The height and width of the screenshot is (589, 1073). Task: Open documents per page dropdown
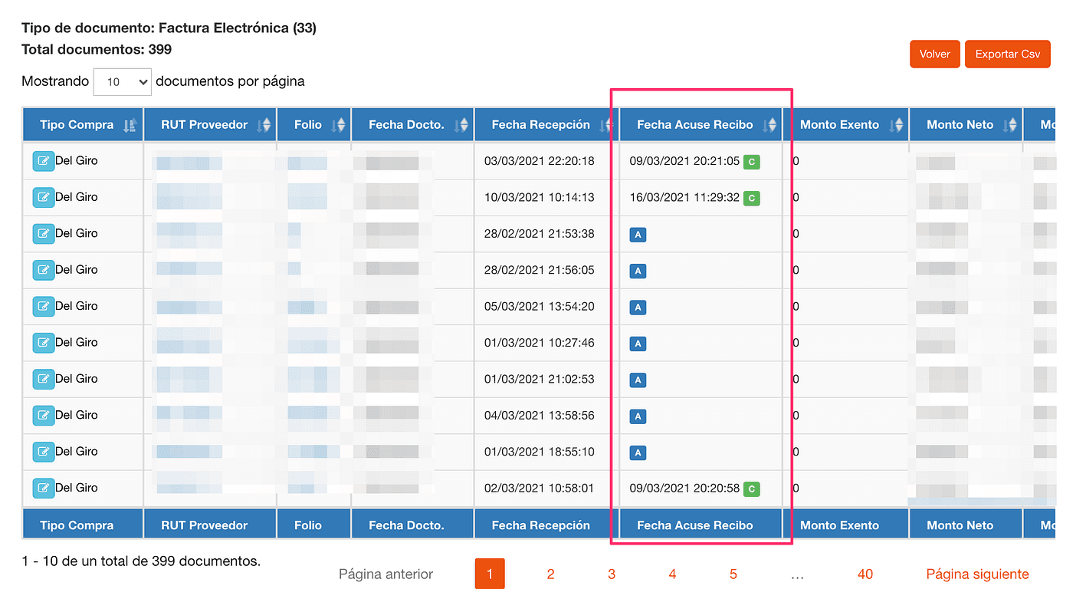[122, 81]
